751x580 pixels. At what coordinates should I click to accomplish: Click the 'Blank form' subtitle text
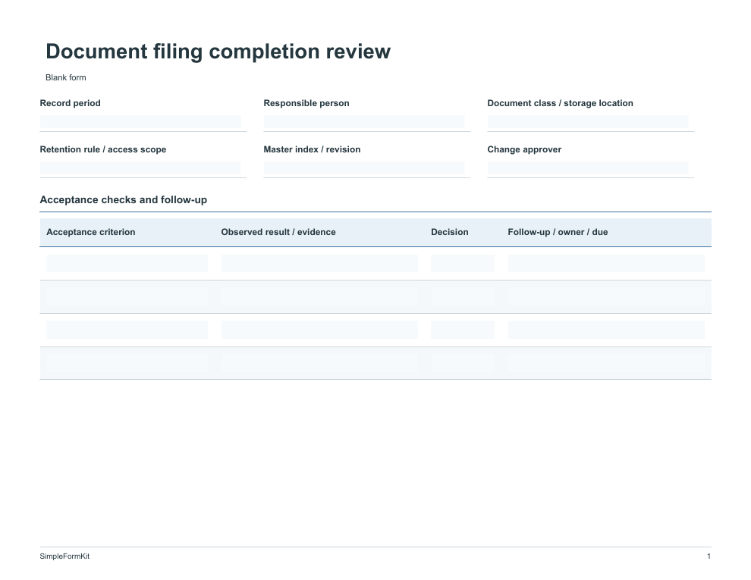pyautogui.click(x=65, y=77)
